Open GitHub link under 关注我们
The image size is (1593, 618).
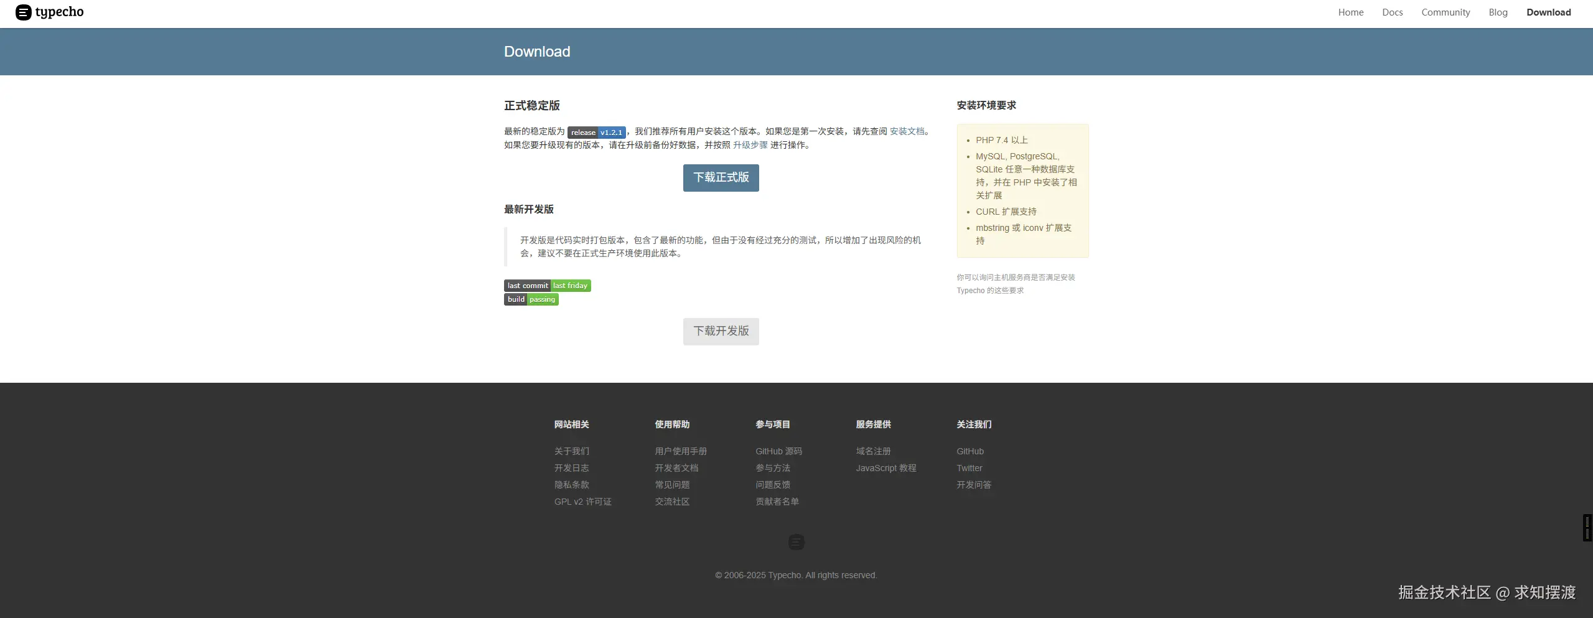click(970, 451)
